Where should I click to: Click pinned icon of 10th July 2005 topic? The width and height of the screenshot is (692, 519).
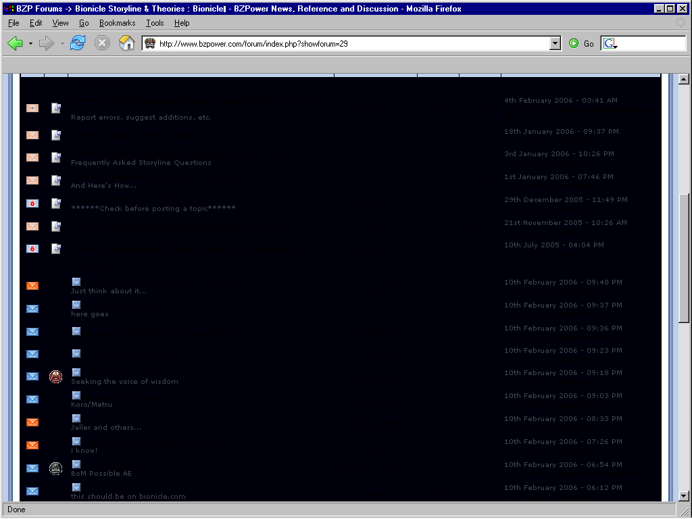[x=56, y=249]
